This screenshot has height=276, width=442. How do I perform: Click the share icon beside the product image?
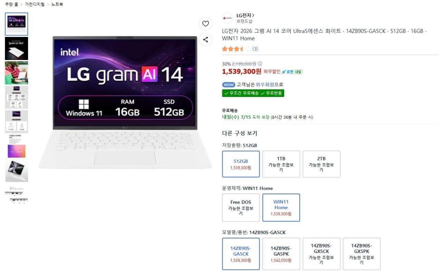point(205,40)
